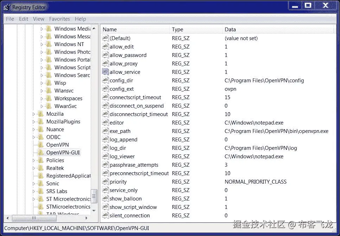Click the tree horizontal scroll-right arrow
This screenshot has width=340, height=236.
(86, 218)
